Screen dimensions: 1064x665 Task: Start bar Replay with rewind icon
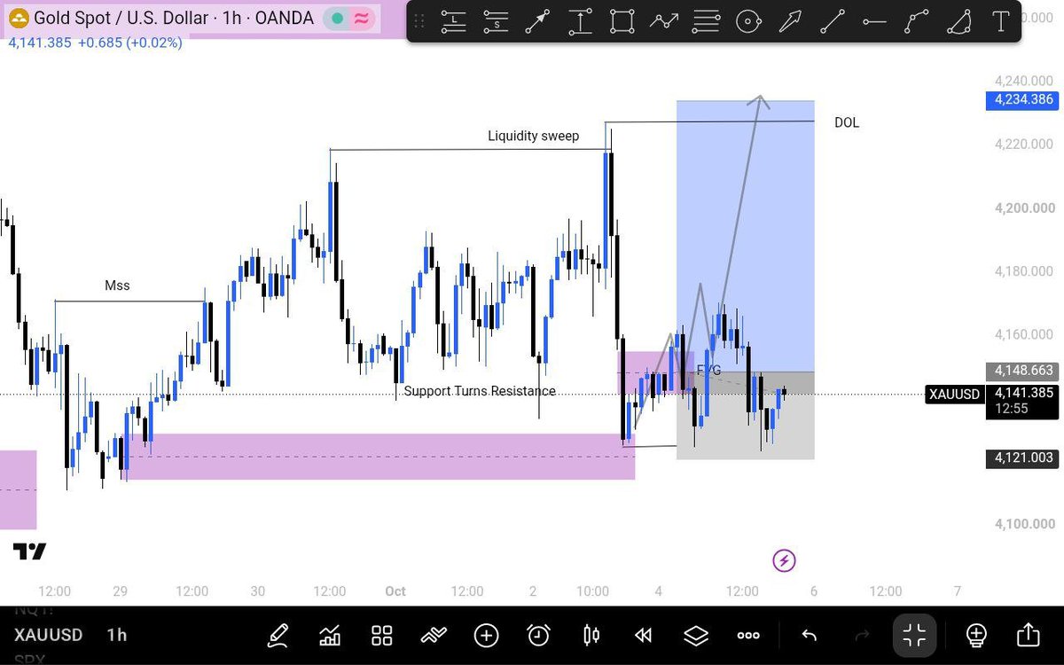point(644,635)
